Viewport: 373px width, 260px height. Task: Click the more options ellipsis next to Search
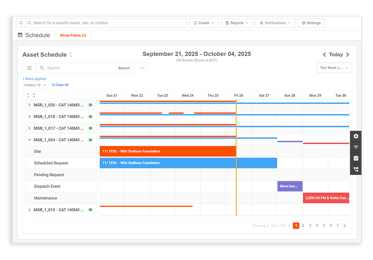coord(142,68)
